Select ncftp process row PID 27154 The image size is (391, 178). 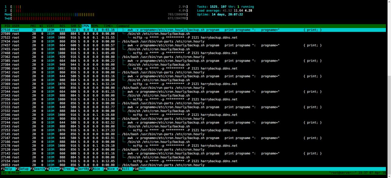pos(193,161)
